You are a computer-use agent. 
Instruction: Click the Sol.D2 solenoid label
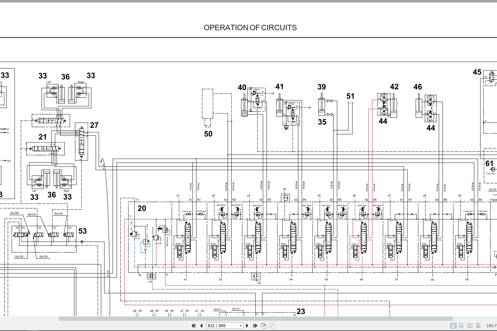pos(58,214)
